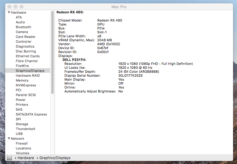Show Power information
The height and width of the screenshot is (164, 237).
pyautogui.click(x=21, y=100)
